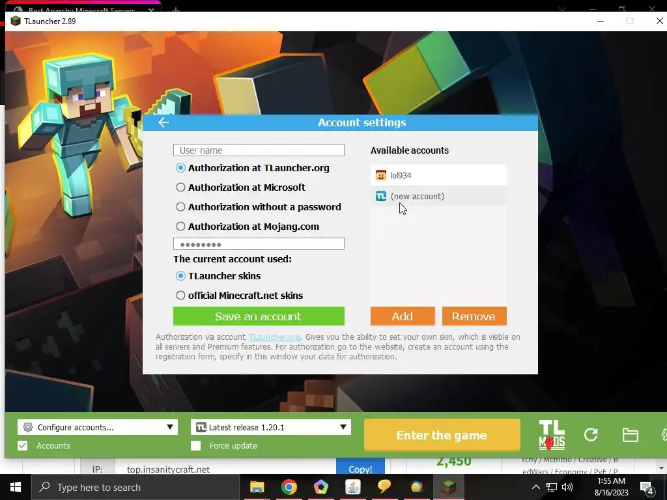Switch to Best Anarchy Minecraft Servers tab

[x=81, y=9]
